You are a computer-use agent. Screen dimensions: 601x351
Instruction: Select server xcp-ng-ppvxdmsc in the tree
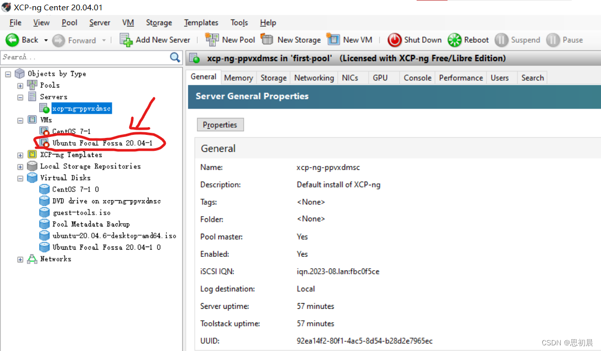click(x=82, y=109)
